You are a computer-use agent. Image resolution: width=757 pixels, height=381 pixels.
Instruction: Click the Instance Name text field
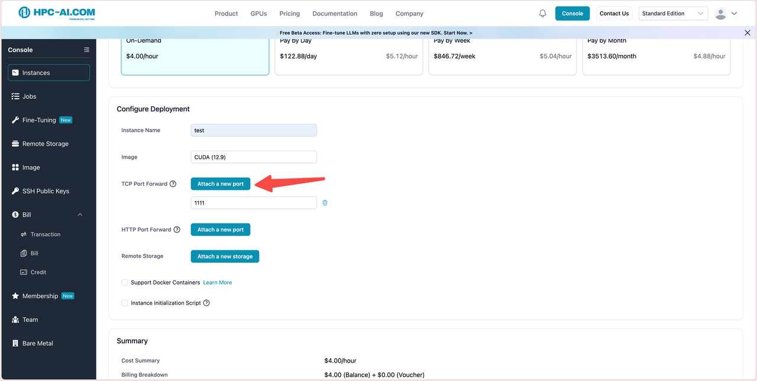click(x=253, y=130)
